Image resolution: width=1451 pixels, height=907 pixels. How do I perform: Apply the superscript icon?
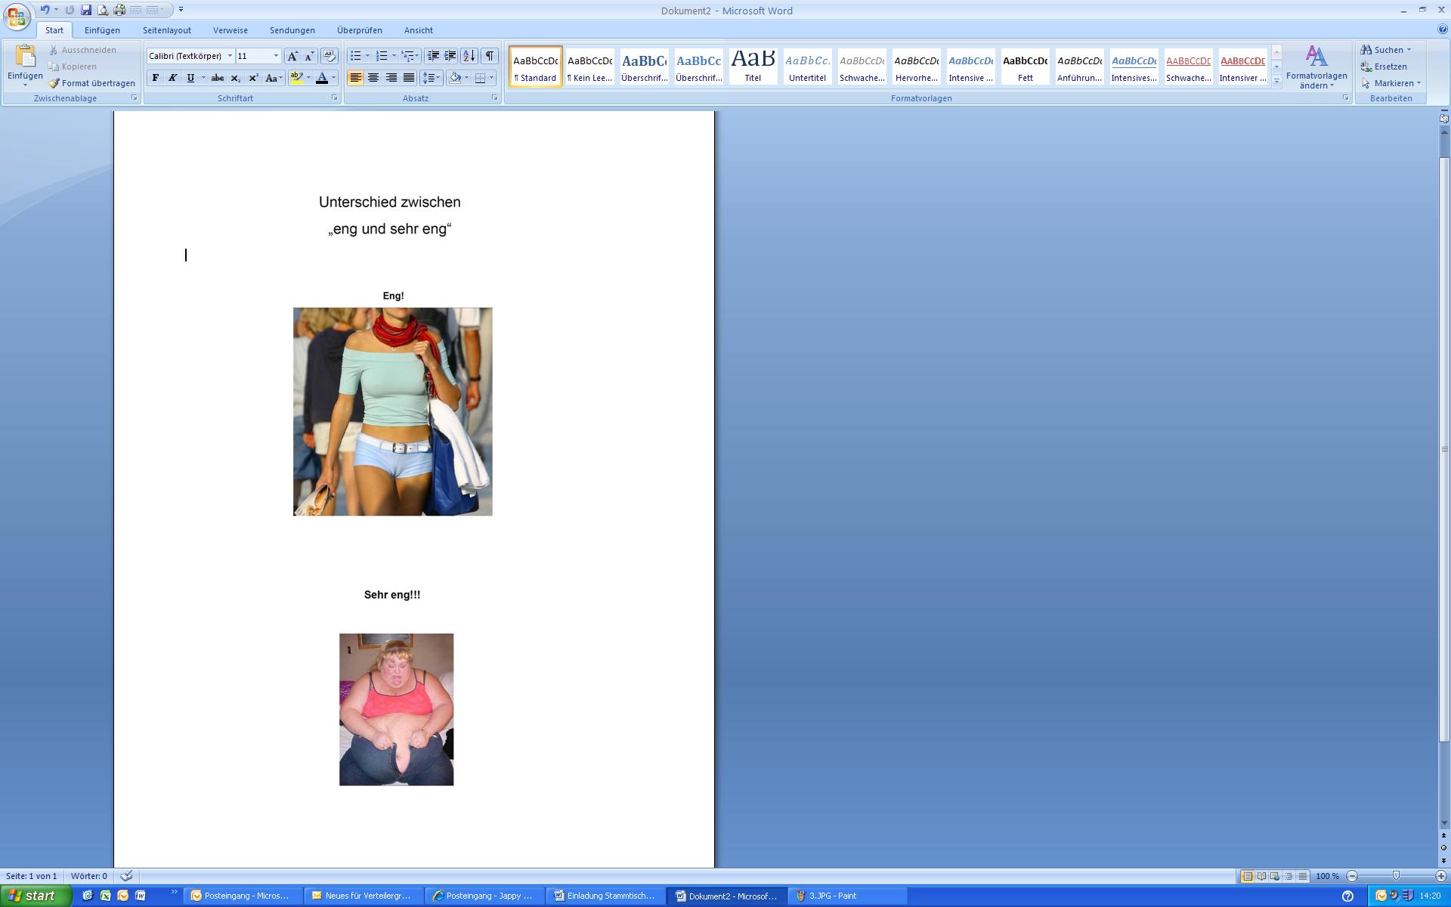[253, 78]
